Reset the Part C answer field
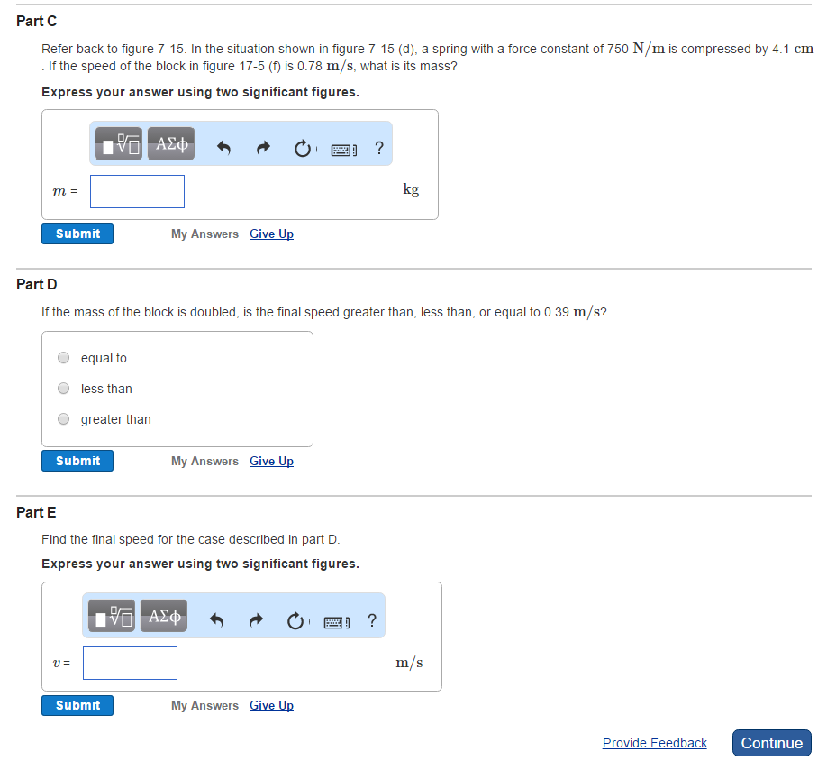836x770 pixels. (301, 148)
